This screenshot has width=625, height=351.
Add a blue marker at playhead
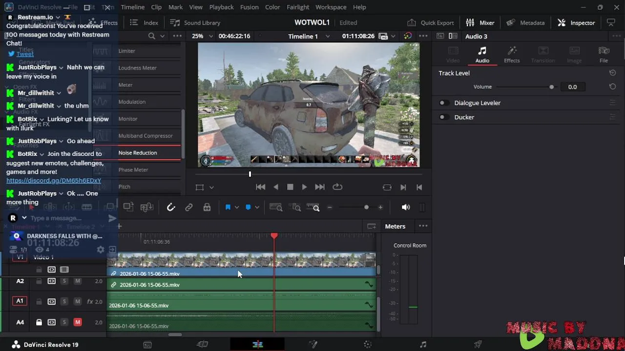pyautogui.click(x=248, y=207)
